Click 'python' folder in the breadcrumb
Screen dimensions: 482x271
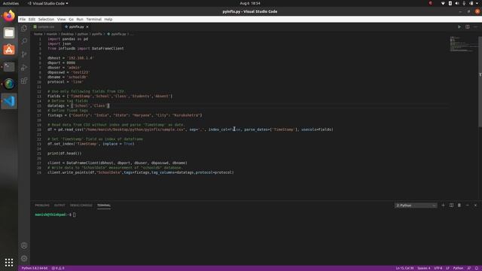[x=83, y=34]
